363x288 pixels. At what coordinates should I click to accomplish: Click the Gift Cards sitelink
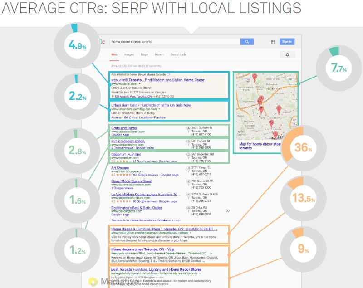pos(130,117)
